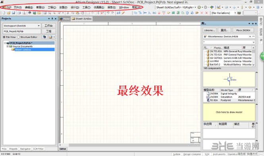Open print preview with magnifier page icon
Image resolution: width=264 pixels, height=156 pixels.
pyautogui.click(x=24, y=13)
